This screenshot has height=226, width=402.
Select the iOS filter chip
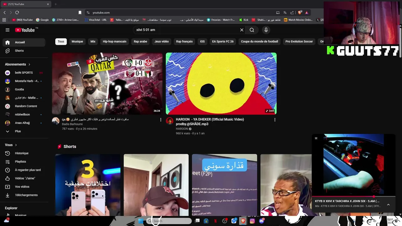click(x=202, y=41)
